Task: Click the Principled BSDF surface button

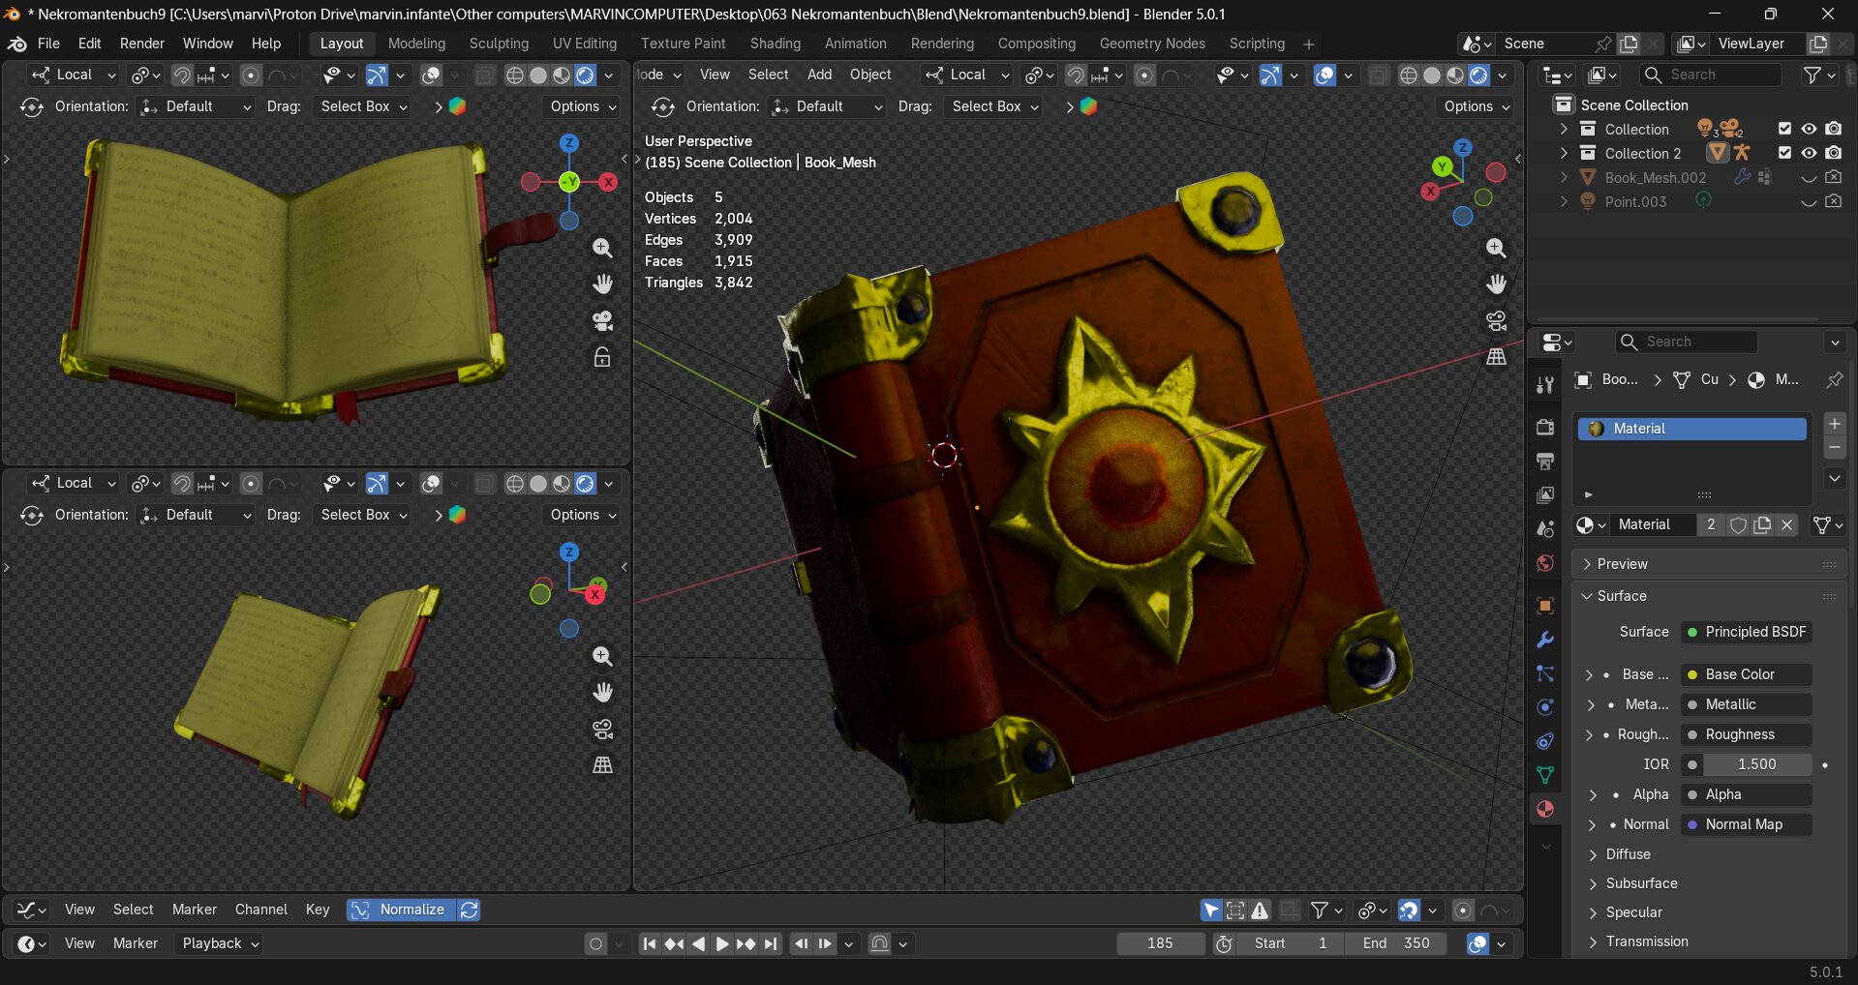Action: 1748,632
